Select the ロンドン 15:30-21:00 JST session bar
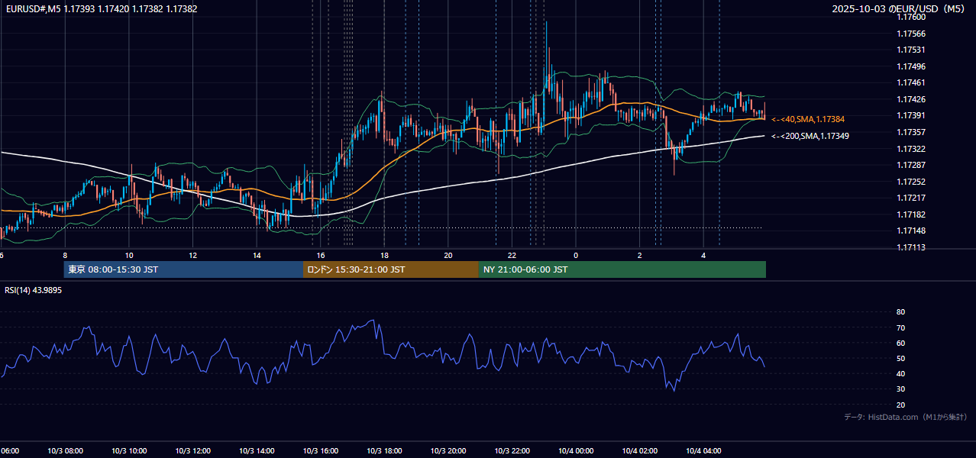The width and height of the screenshot is (976, 458). pyautogui.click(x=391, y=269)
